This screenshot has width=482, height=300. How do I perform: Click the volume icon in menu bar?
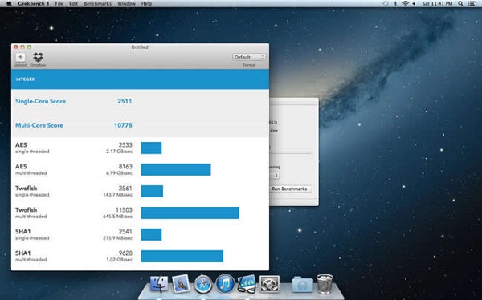click(414, 4)
